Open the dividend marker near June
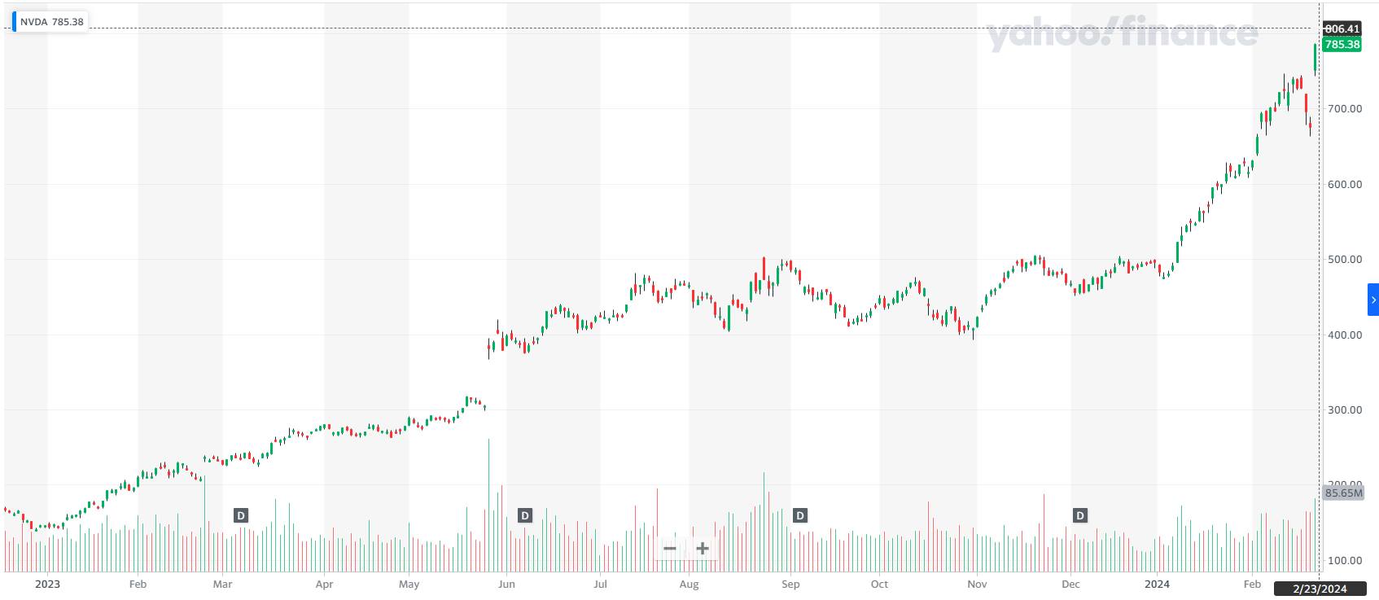 525,515
